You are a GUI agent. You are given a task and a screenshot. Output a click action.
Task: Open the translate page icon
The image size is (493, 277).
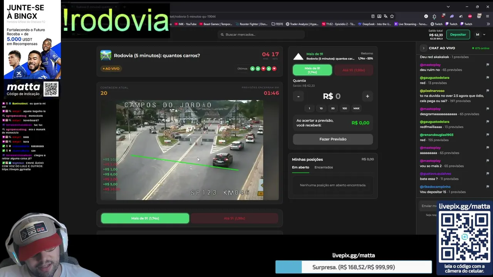click(386, 16)
